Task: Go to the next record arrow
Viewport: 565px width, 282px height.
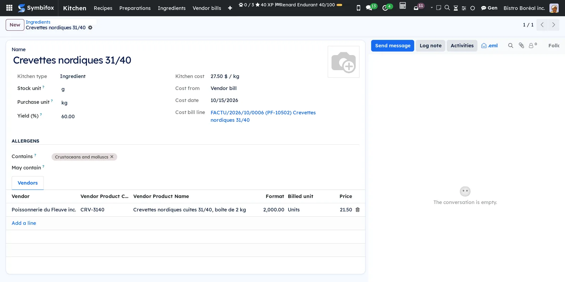Action: click(554, 25)
